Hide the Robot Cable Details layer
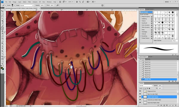 tap(140, 97)
